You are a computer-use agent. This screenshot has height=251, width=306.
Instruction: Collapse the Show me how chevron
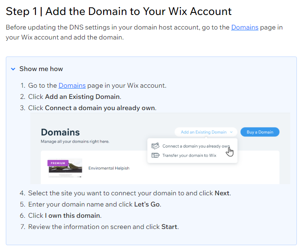click(x=13, y=69)
